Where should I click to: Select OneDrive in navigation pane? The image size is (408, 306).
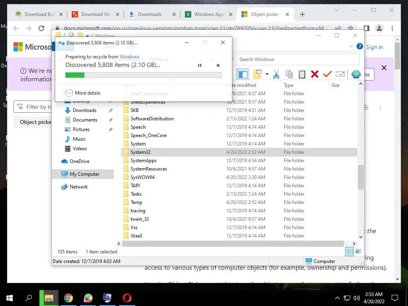(x=79, y=161)
